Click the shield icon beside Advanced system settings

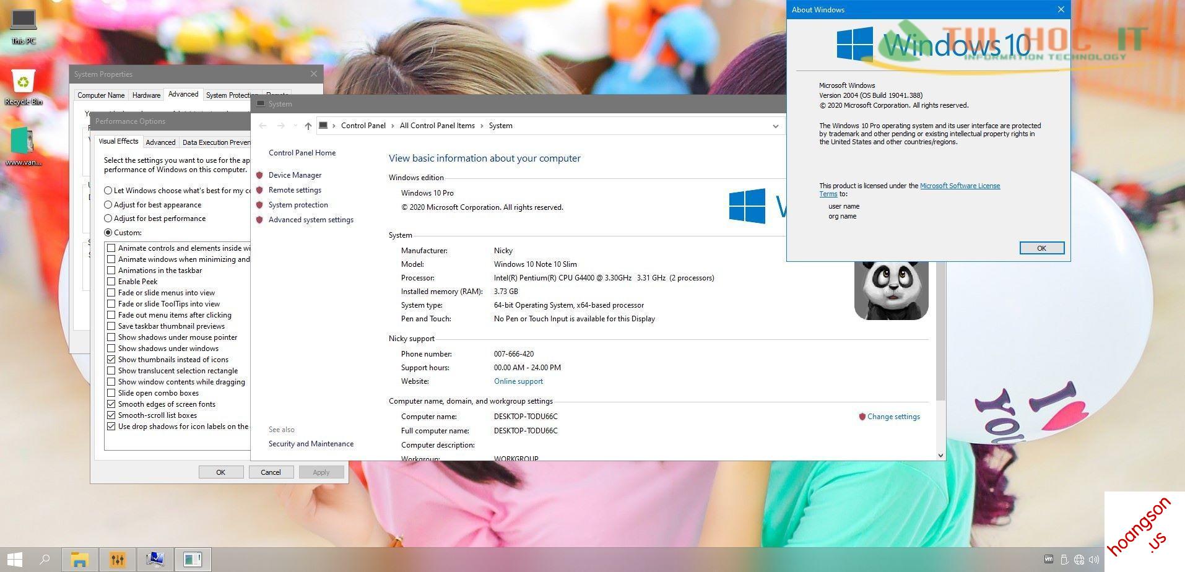(x=259, y=220)
